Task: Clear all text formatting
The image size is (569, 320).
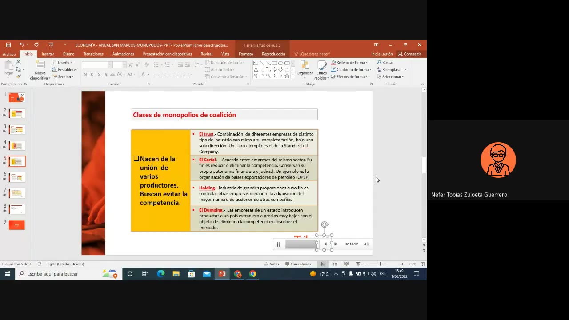Action: [148, 65]
